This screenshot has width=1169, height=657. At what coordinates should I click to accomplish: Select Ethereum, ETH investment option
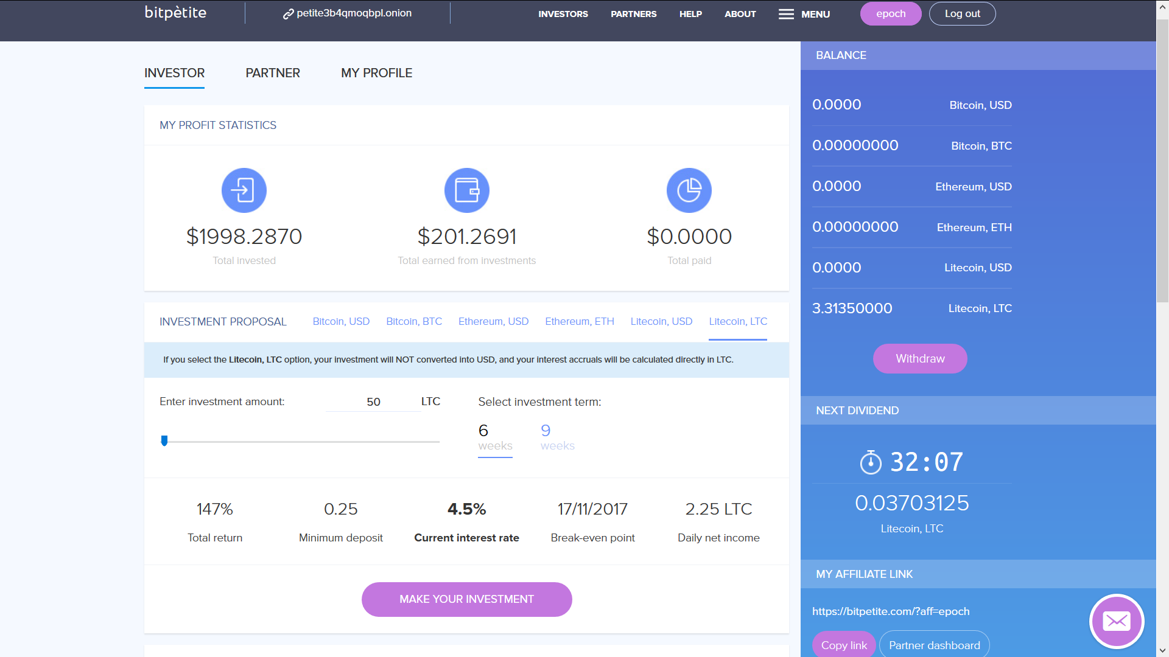point(580,321)
